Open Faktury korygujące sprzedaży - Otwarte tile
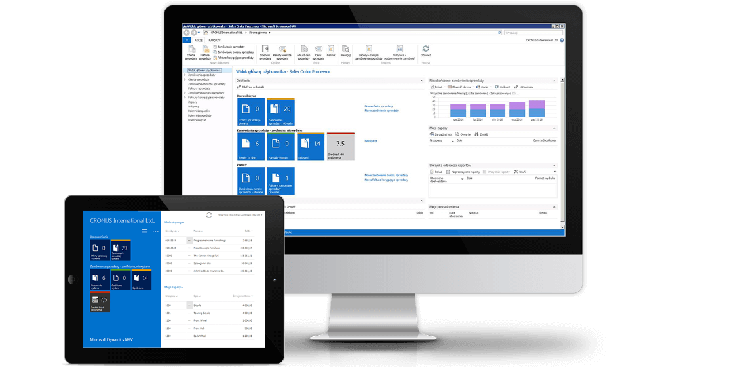The height and width of the screenshot is (367, 734). (281, 181)
